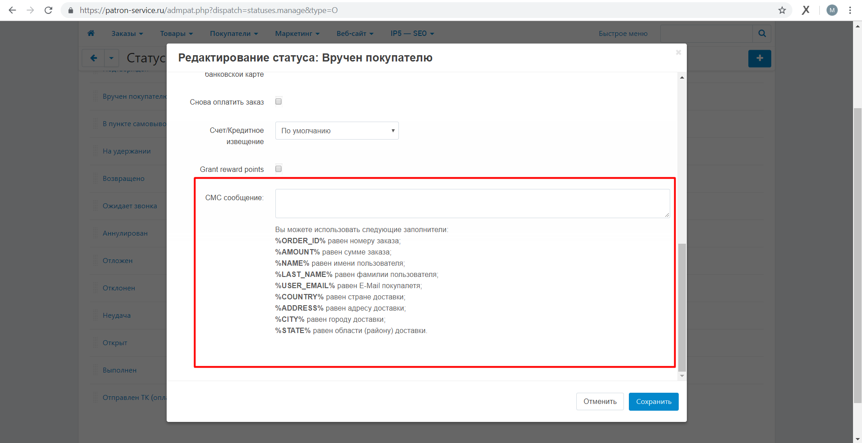Open the Неудача status row

point(117,316)
